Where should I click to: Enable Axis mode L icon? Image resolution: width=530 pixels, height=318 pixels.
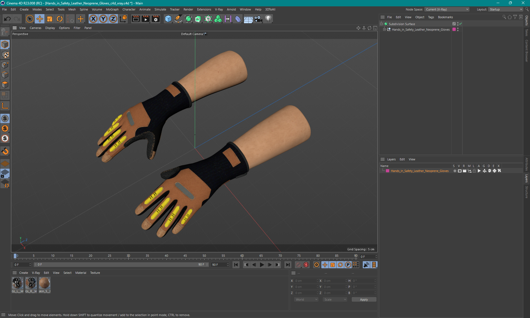coord(5,106)
